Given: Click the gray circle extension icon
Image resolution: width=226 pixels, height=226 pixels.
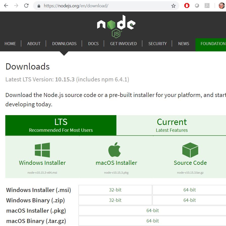Looking at the screenshot, I should (x=197, y=6).
